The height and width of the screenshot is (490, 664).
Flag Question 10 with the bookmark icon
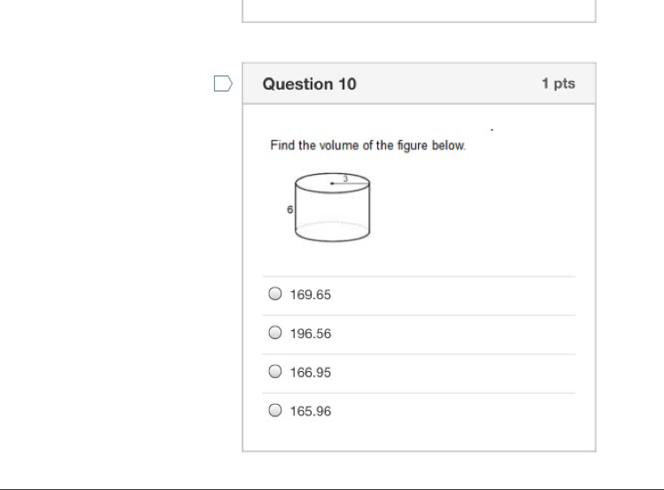click(223, 84)
